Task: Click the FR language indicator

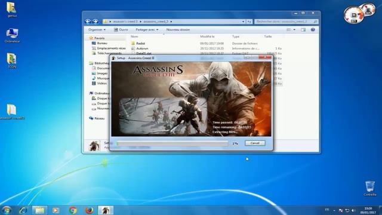Action: coord(327,210)
